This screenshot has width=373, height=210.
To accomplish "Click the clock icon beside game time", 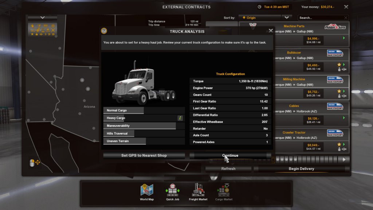I will (259, 7).
